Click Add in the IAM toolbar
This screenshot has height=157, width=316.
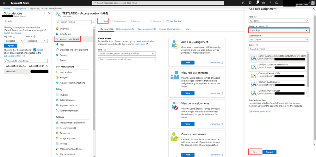(103, 21)
